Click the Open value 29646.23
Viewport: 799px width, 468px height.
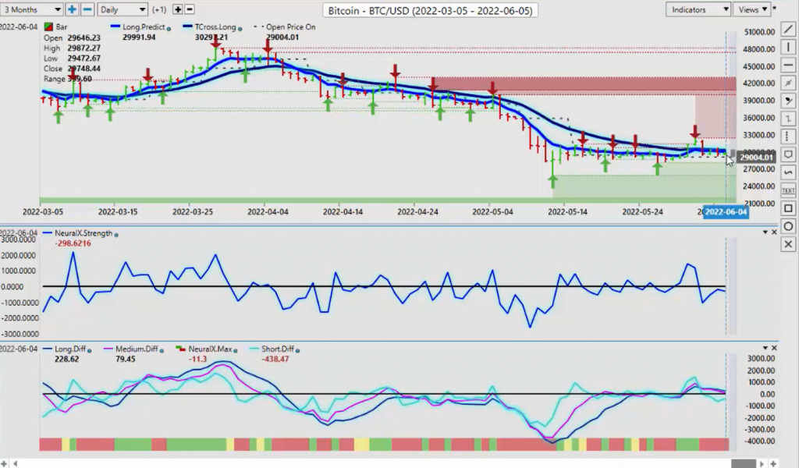pyautogui.click(x=83, y=37)
